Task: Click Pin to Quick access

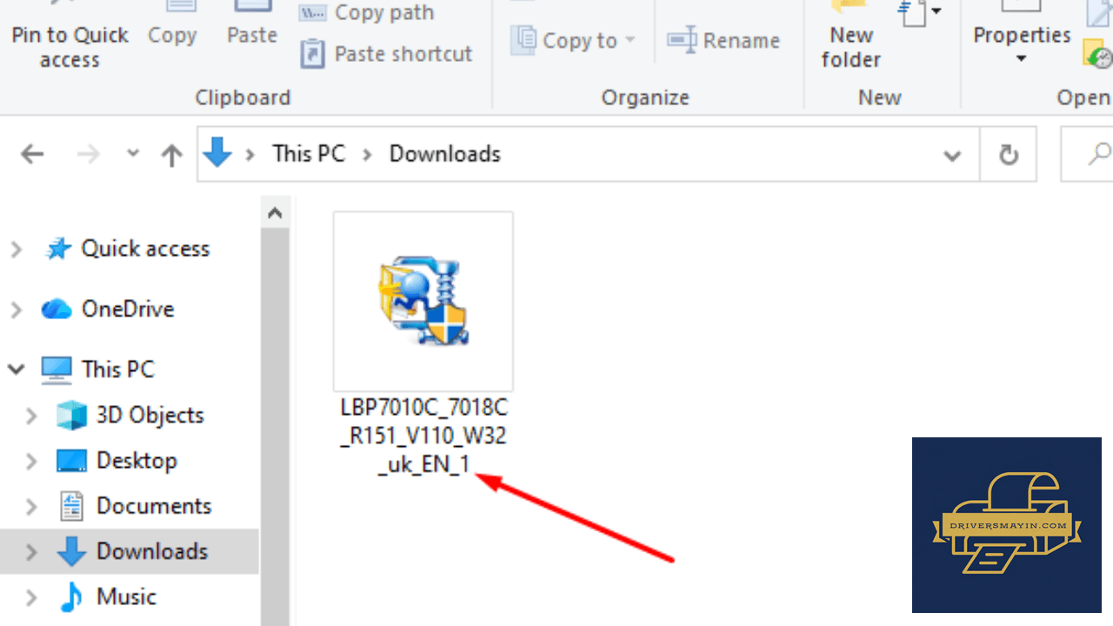Action: pos(70,35)
